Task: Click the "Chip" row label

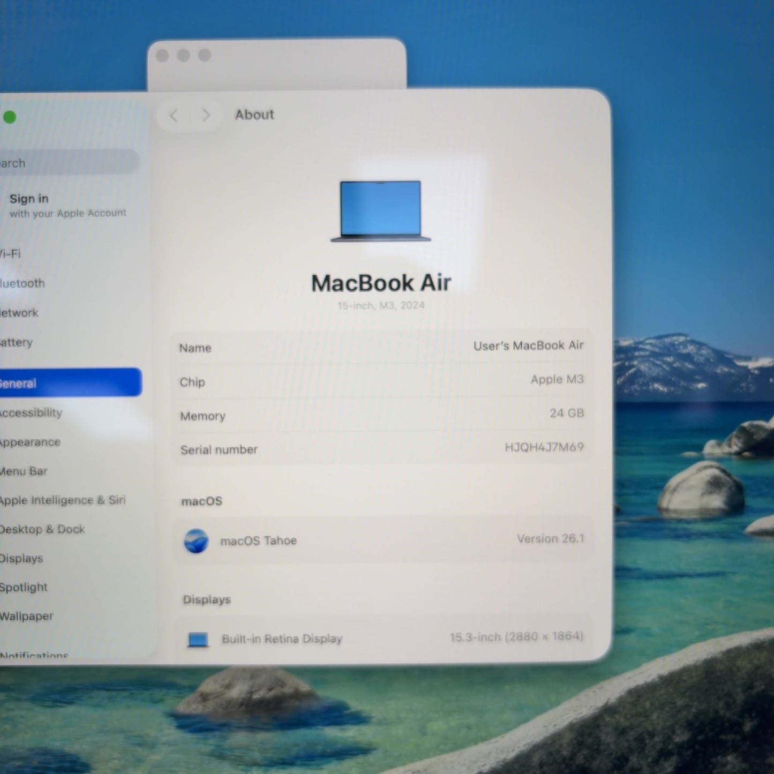Action: [192, 382]
